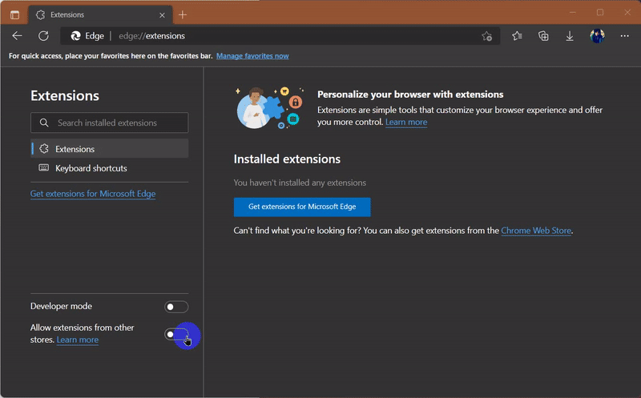Open the Chrome Web Store link
The image size is (641, 398).
[536, 231]
